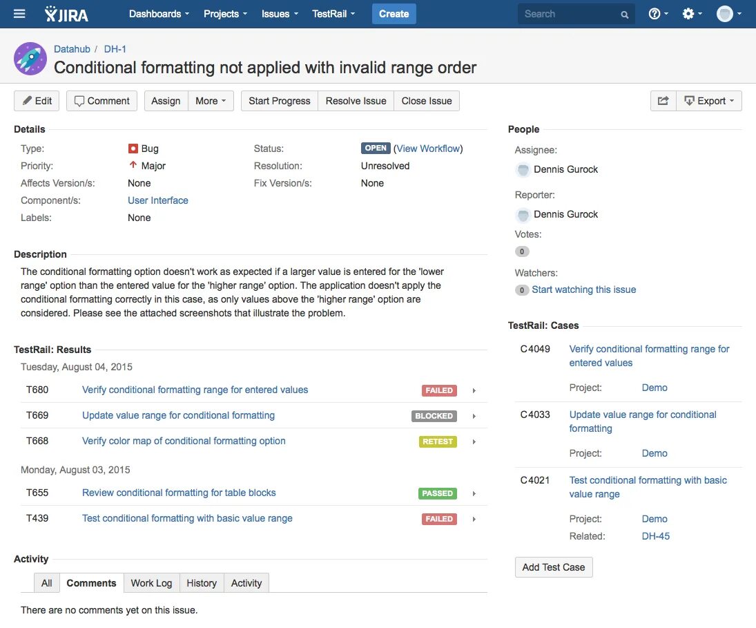
Task: Click inside the search field
Action: pyautogui.click(x=573, y=13)
